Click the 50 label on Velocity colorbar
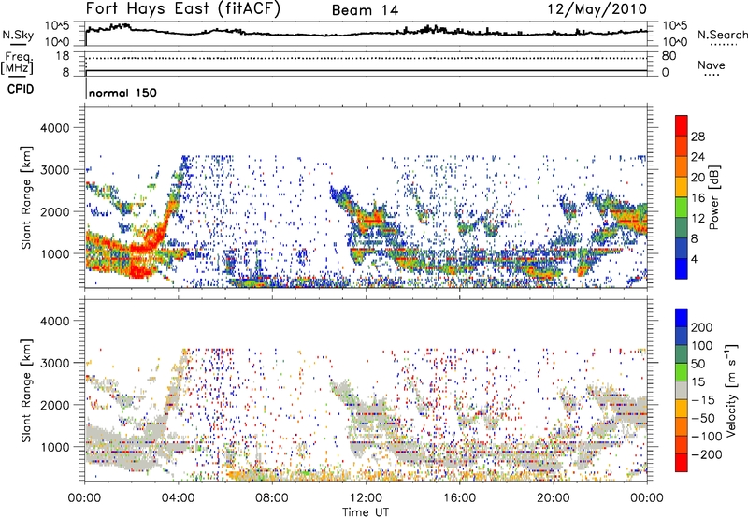This screenshot has width=748, height=518. (x=698, y=364)
